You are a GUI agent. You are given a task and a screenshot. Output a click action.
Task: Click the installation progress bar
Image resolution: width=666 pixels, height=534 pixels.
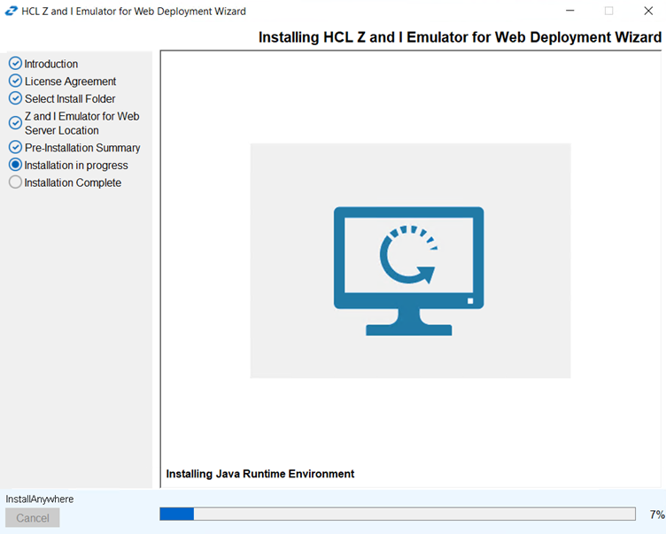coord(398,514)
